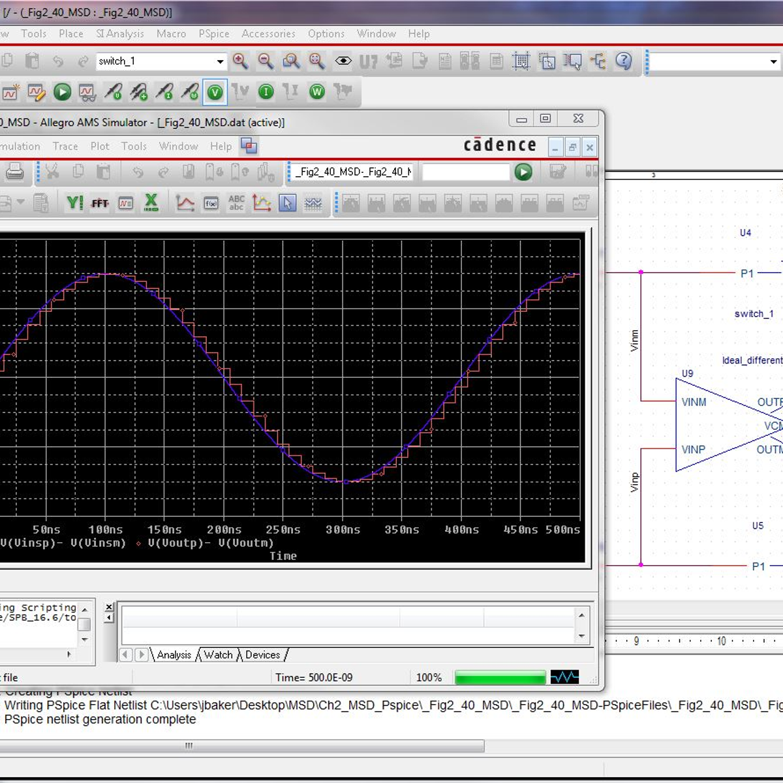The image size is (783, 783).
Task: Click the Add Trace icon
Action: [185, 204]
